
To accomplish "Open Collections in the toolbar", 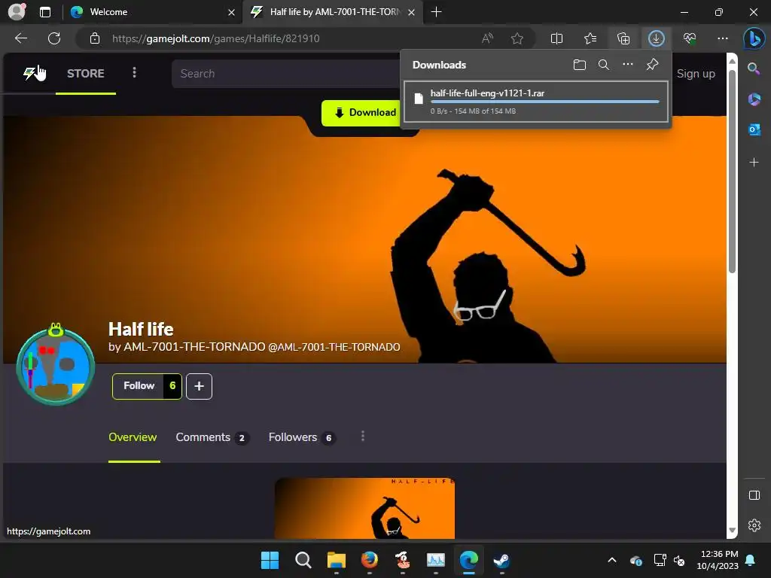I will tap(623, 38).
